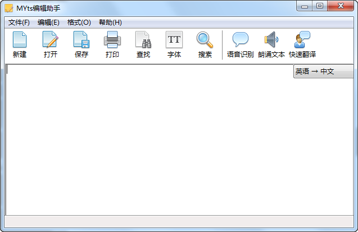Close the MYts编辑助手 window
This screenshot has width=358, height=232.
point(341,6)
